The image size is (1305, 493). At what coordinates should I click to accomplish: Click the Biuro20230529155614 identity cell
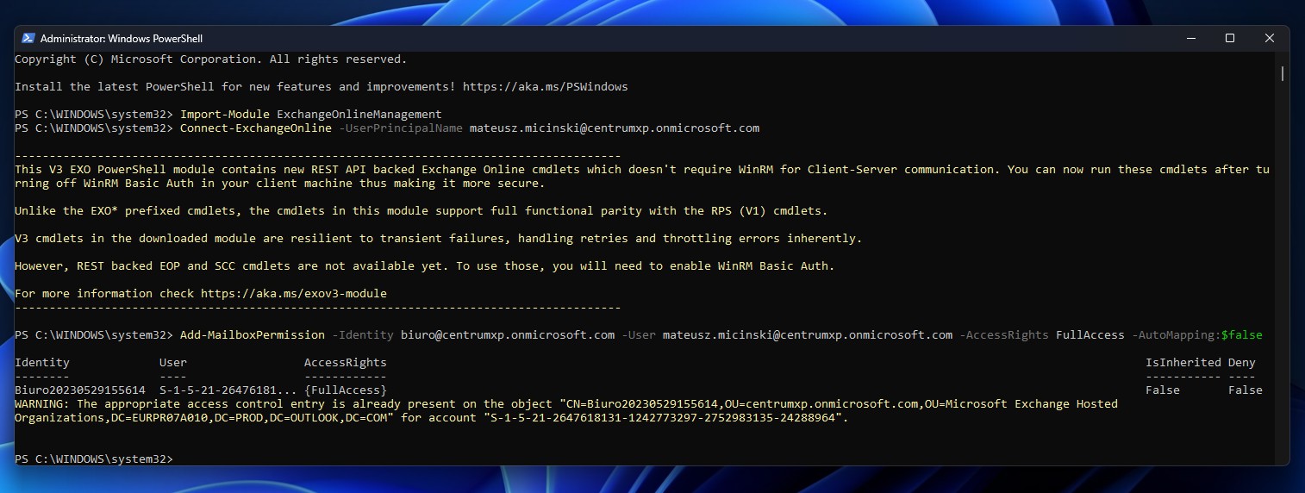(80, 390)
